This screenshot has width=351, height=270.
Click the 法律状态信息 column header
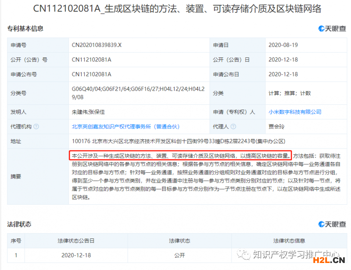pos(289,241)
